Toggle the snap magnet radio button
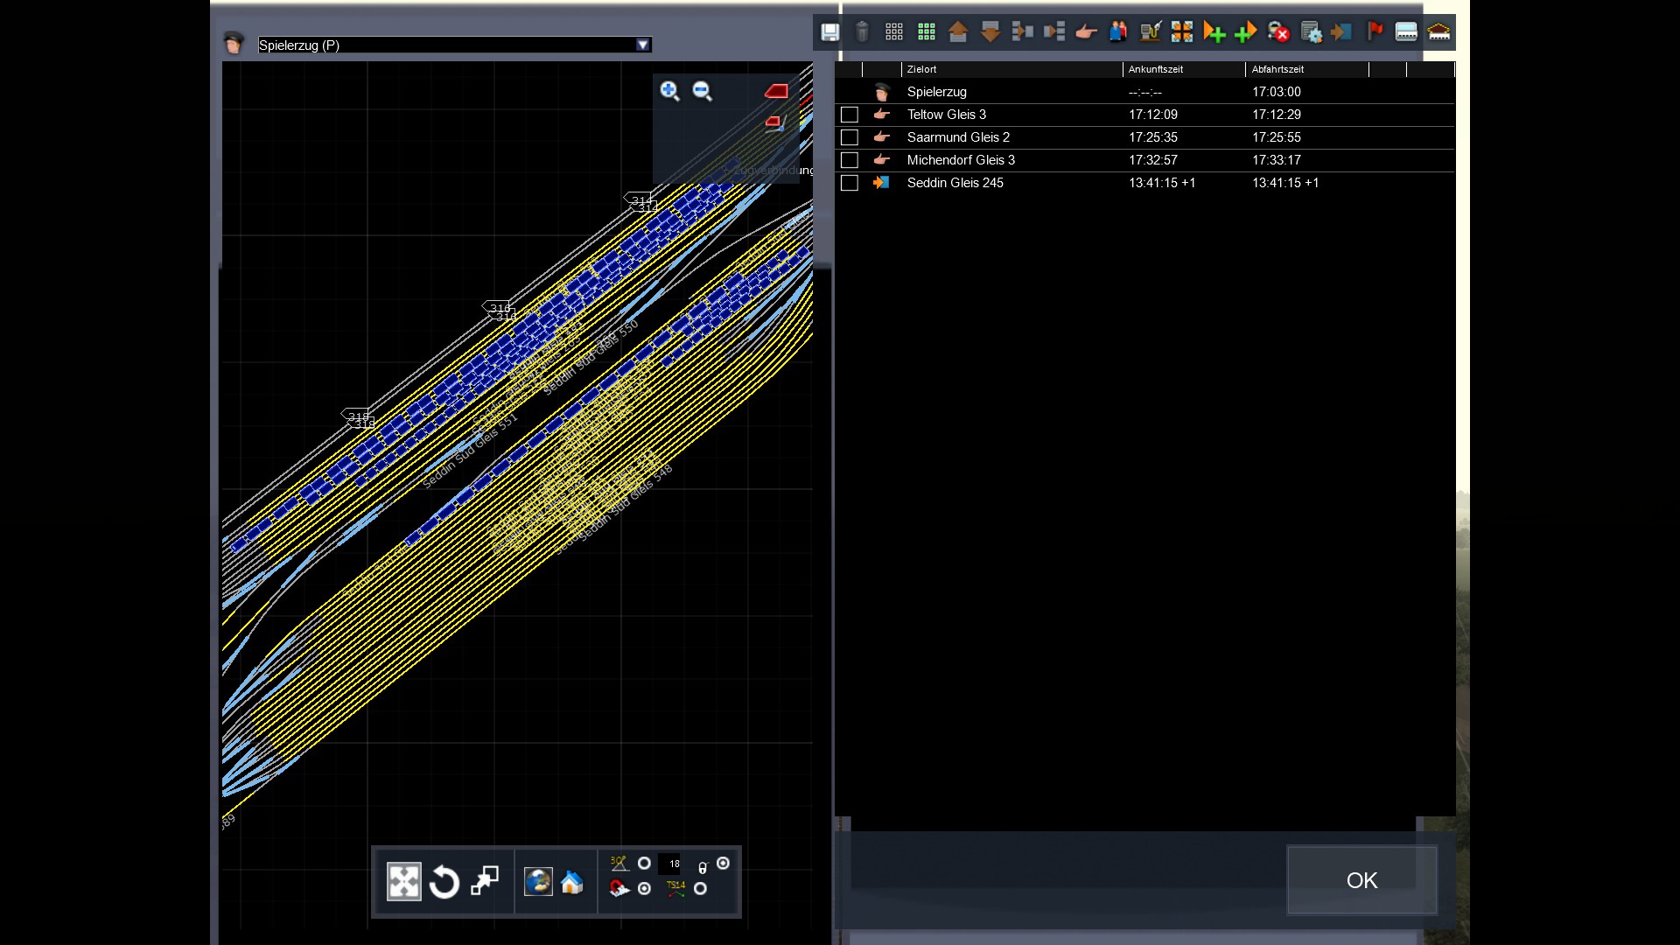 644,888
